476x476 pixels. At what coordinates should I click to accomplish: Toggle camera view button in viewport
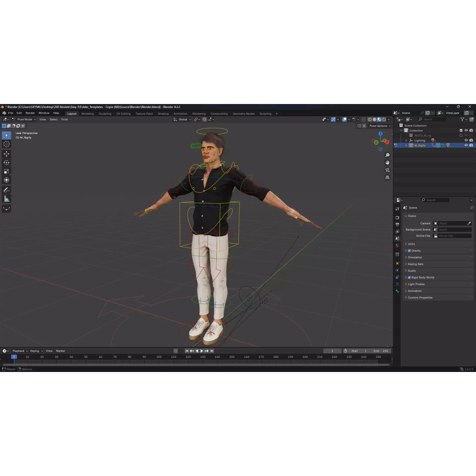pyautogui.click(x=387, y=170)
